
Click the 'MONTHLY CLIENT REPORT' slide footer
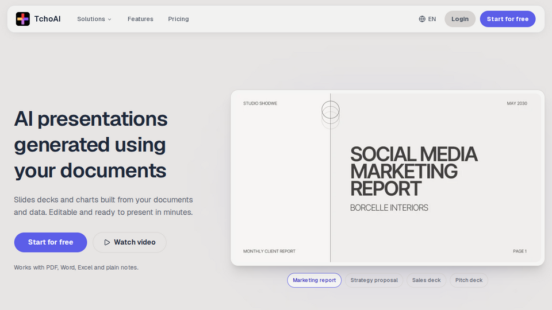[x=269, y=251]
